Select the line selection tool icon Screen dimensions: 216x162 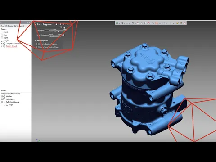click(153, 23)
